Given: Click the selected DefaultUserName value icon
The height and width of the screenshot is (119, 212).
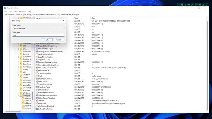Looking at the screenshot, I should (x=37, y=109).
